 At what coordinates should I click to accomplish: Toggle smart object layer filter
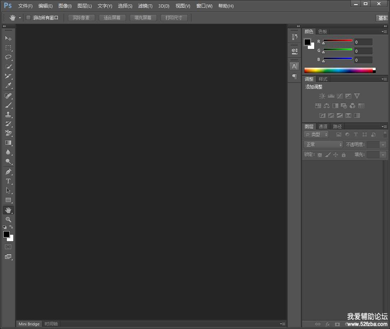point(373,135)
